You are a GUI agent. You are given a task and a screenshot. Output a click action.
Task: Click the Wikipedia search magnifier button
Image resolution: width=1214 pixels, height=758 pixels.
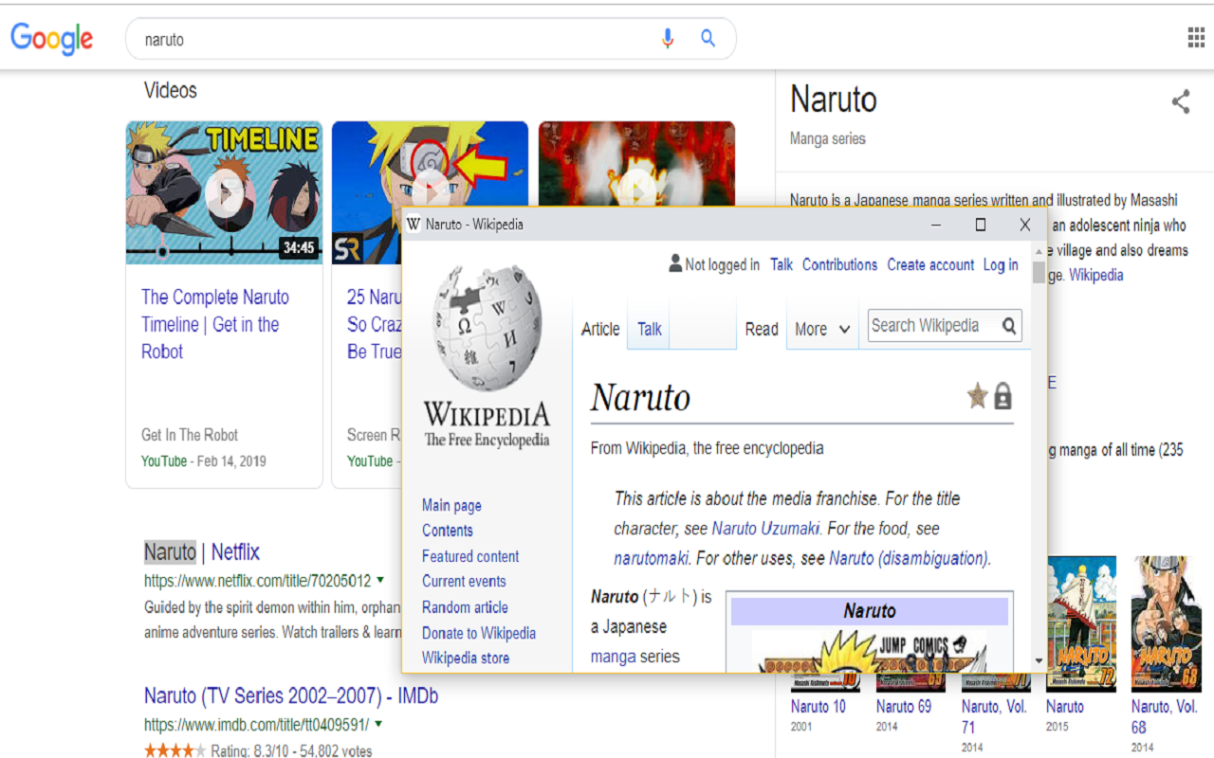coord(1009,326)
